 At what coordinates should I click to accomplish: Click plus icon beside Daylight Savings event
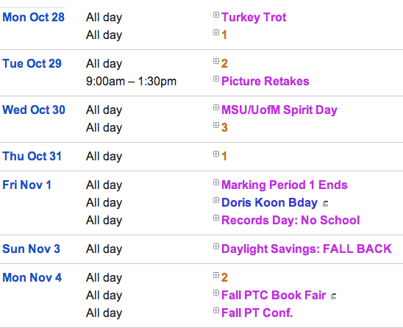click(x=216, y=246)
